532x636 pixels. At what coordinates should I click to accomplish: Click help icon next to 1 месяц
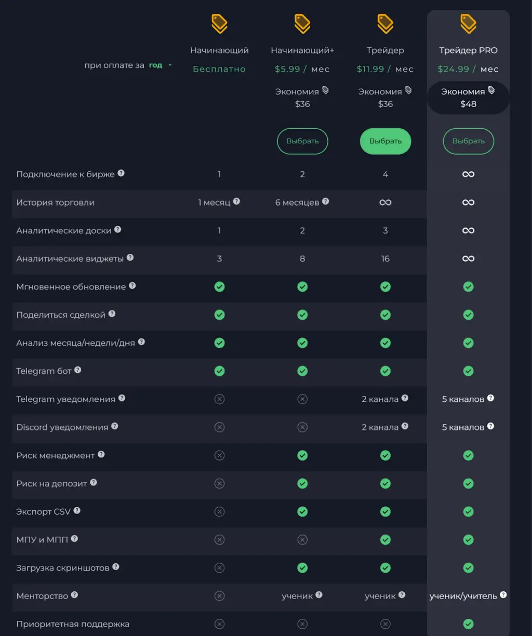pyautogui.click(x=236, y=201)
